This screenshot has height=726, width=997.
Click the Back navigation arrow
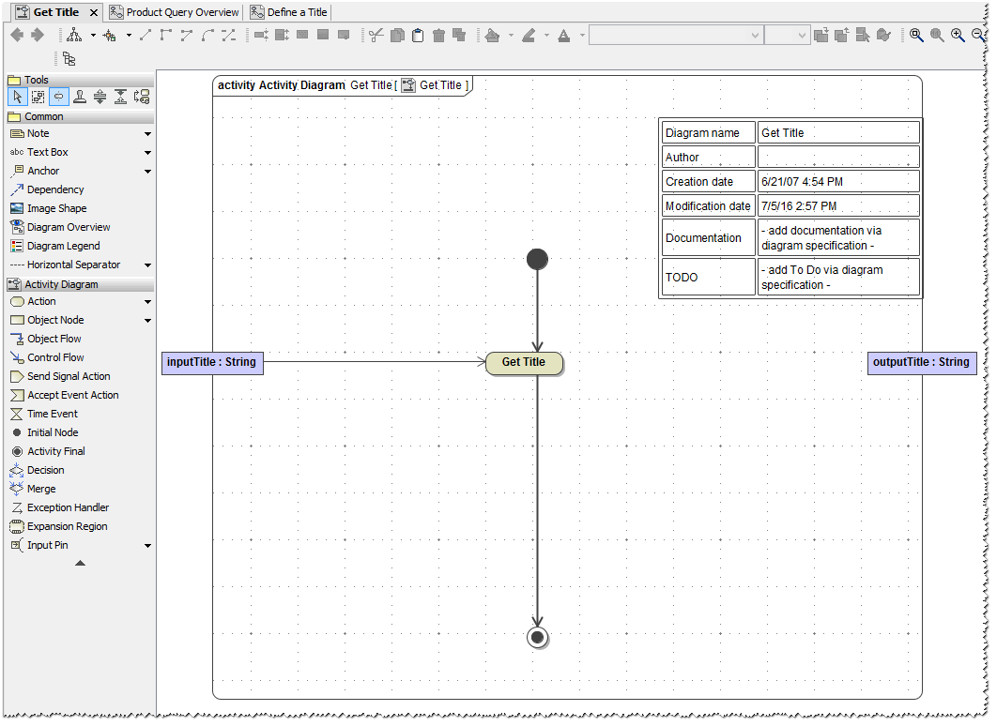[16, 35]
